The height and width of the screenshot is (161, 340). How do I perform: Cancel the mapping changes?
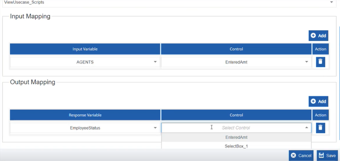[301, 156]
